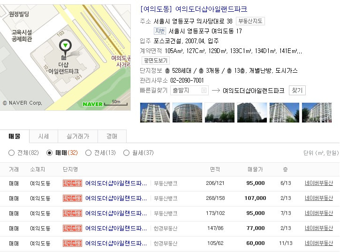Click the 확인매물 badge in the 95,000 6/13 row
Image resolution: width=340 pixels, height=252 pixels.
72,183
